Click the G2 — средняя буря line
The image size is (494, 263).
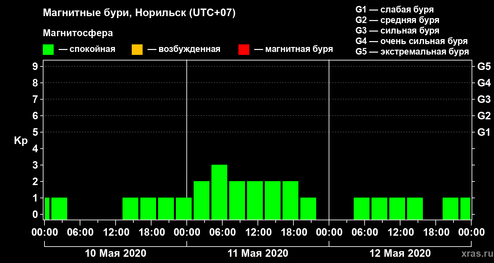tap(397, 20)
